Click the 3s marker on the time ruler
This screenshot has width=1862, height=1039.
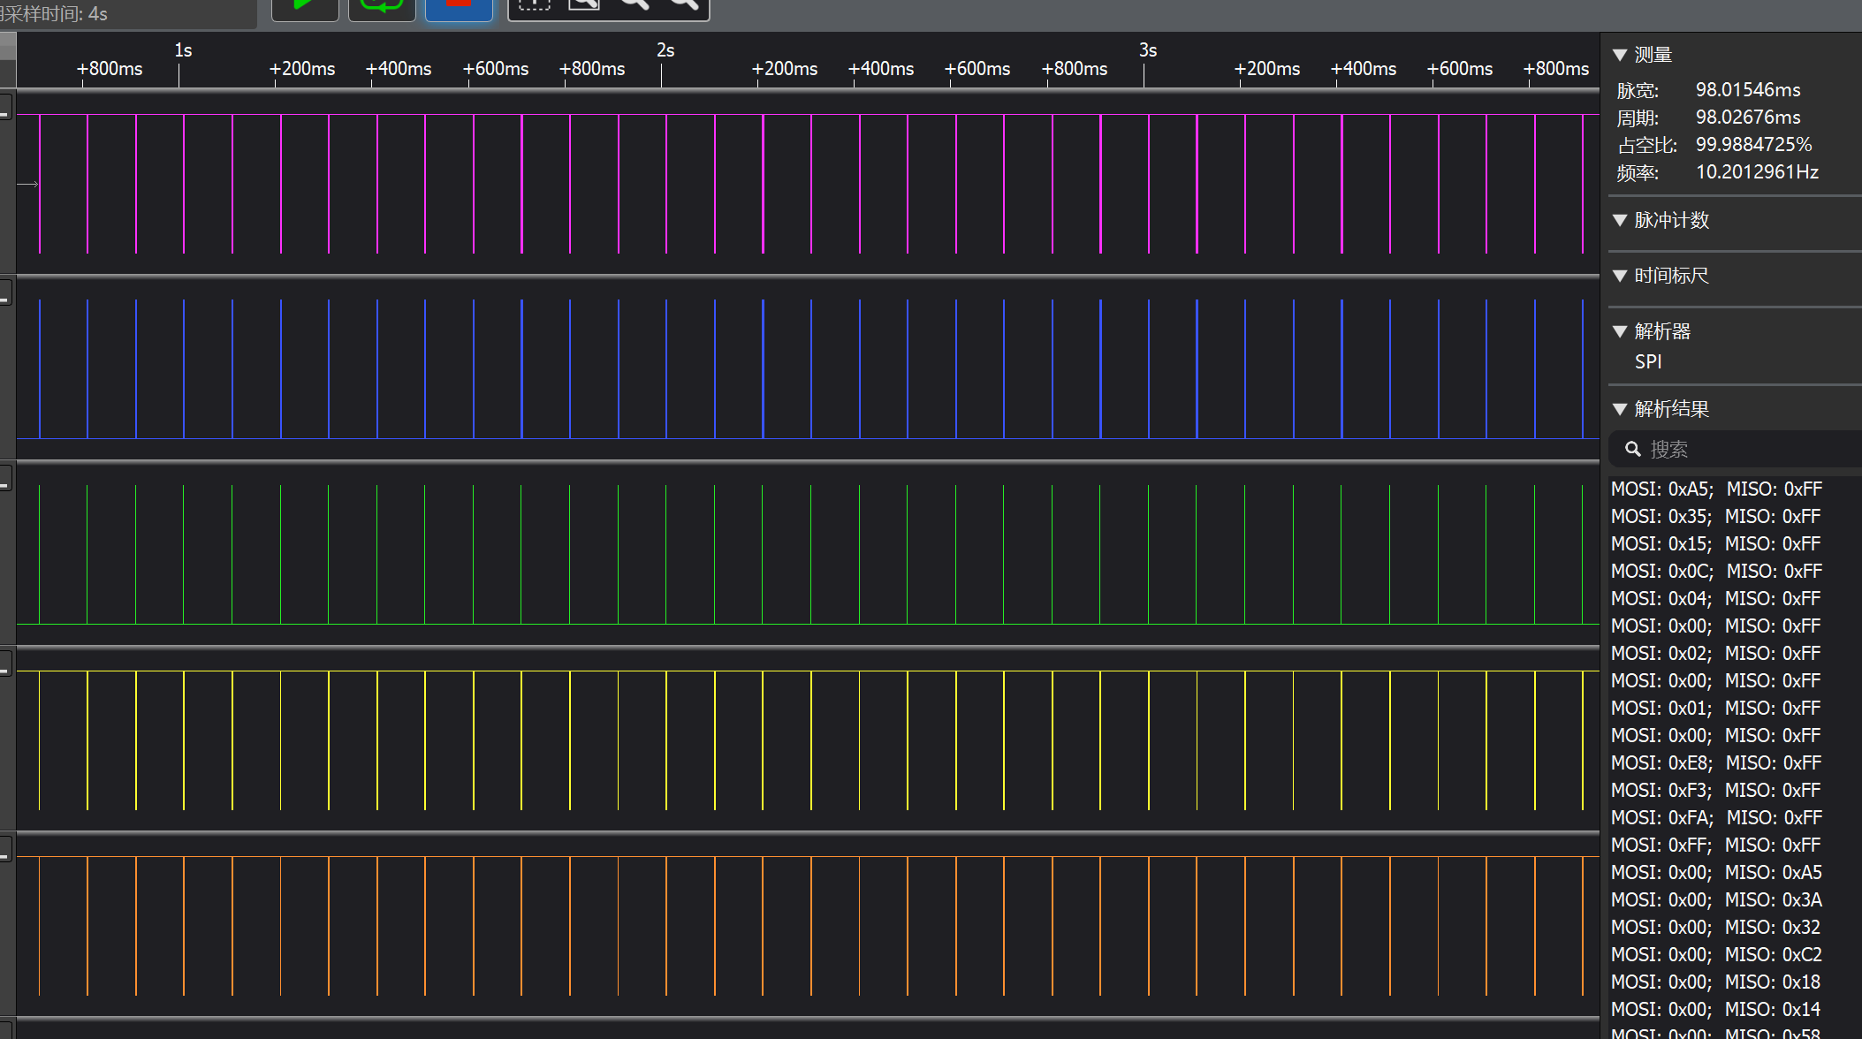tap(1148, 50)
